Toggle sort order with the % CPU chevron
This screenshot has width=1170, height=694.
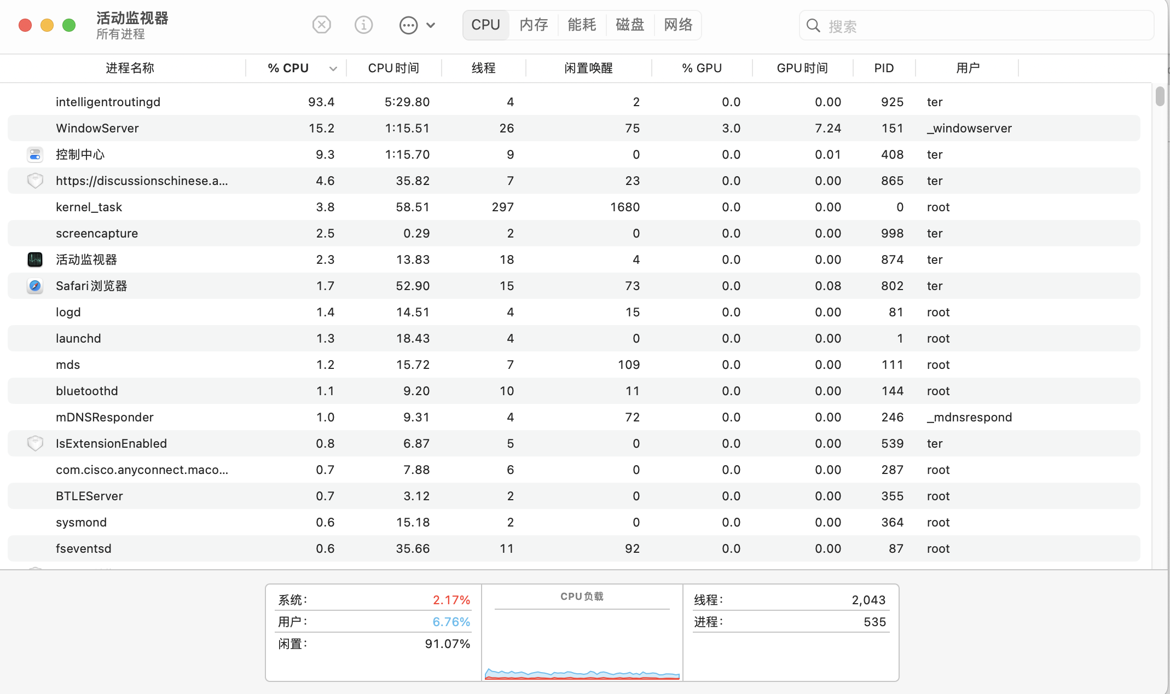333,68
